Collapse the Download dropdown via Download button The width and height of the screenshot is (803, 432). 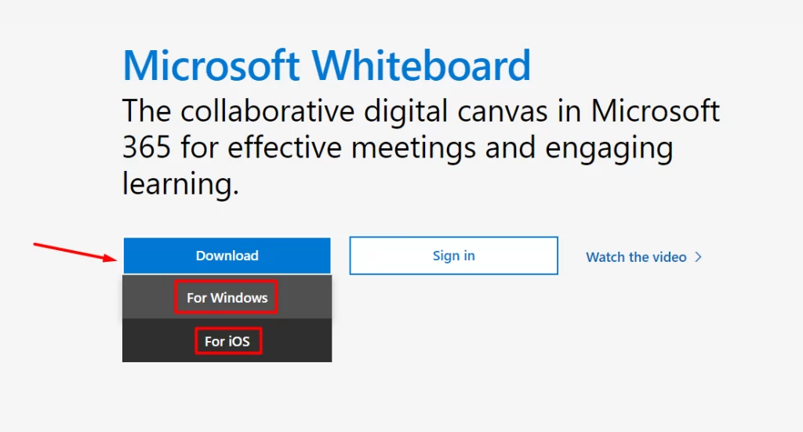click(227, 256)
